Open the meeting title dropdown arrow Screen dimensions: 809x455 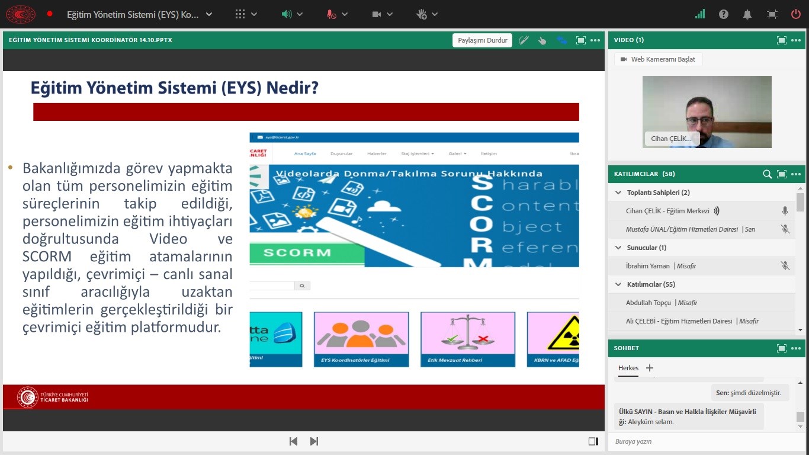point(209,14)
